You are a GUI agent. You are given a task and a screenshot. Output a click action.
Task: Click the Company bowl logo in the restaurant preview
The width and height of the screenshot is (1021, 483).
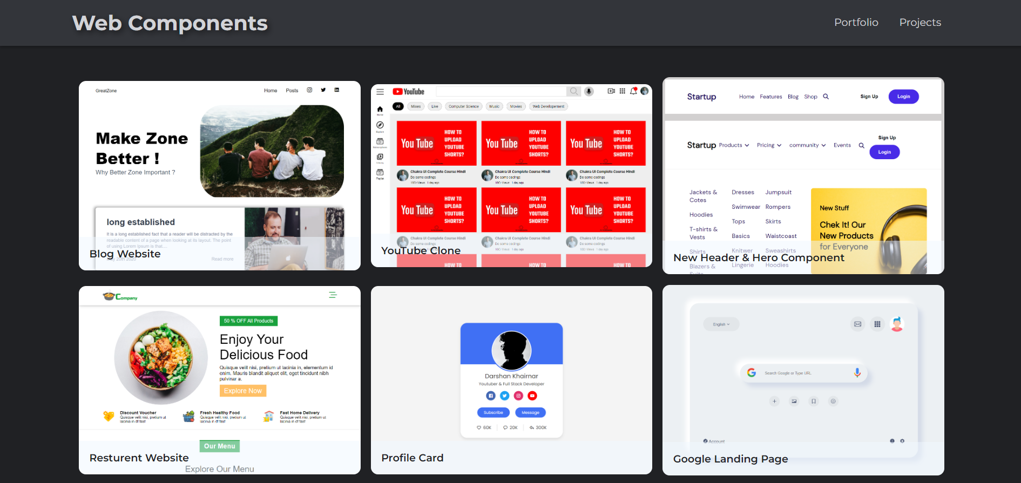pyautogui.click(x=120, y=296)
